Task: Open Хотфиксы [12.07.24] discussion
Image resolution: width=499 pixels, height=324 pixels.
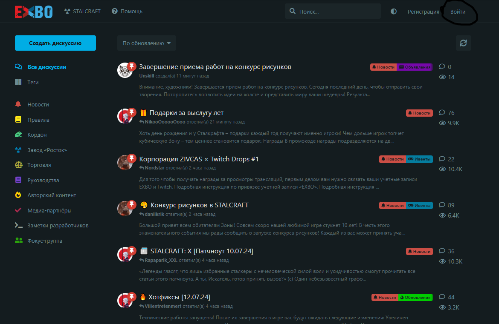Action: click(179, 297)
